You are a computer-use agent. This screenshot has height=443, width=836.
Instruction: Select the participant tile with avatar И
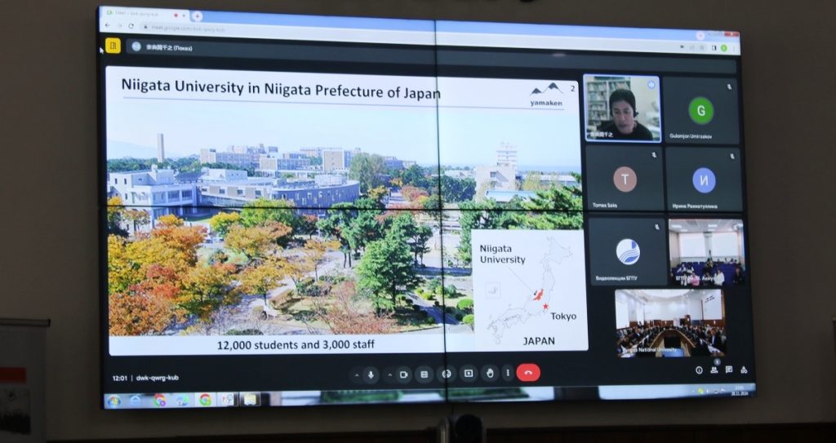pyautogui.click(x=703, y=179)
